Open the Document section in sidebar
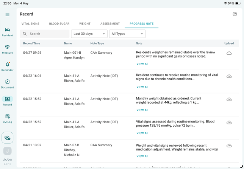This screenshot has width=244, height=169. pos(7,84)
